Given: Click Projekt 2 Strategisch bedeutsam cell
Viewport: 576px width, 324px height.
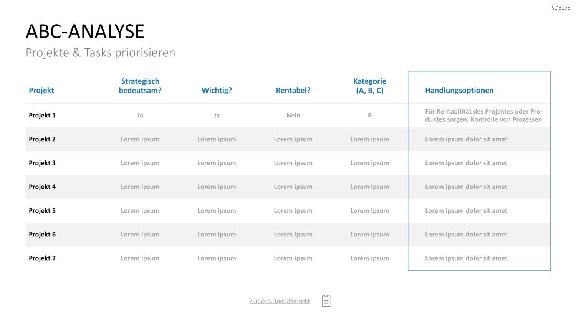Looking at the screenshot, I should pos(140,139).
